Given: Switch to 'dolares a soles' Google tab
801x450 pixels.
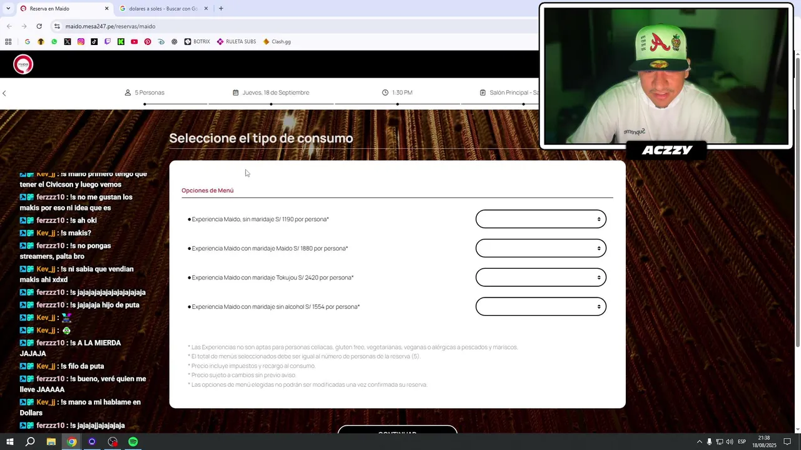Looking at the screenshot, I should [164, 9].
